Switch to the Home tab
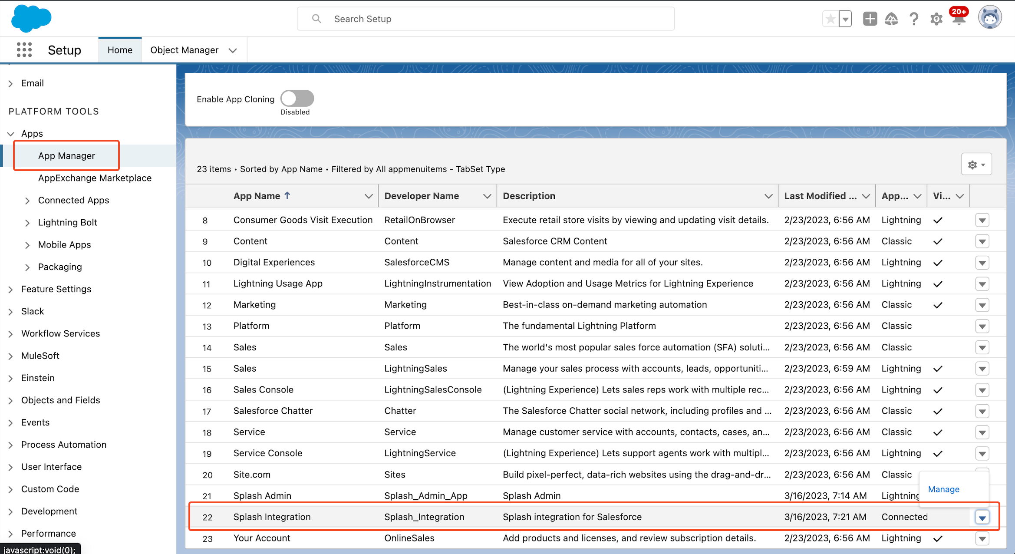The image size is (1015, 554). 120,50
